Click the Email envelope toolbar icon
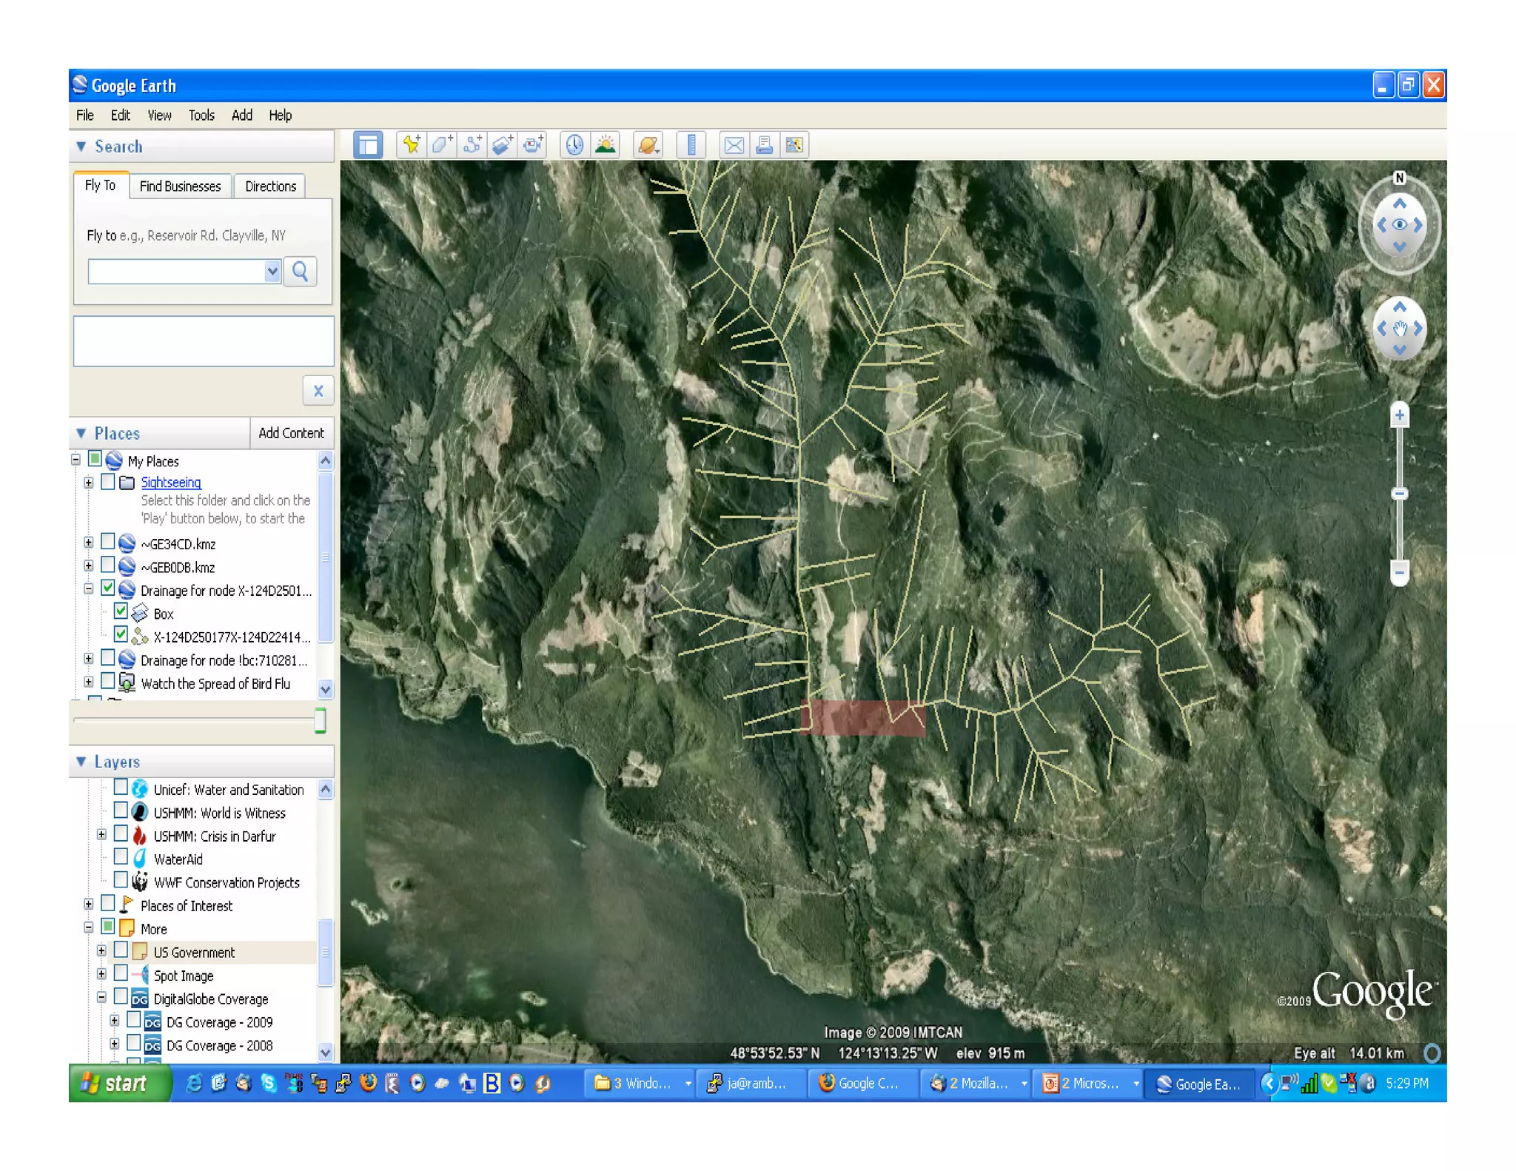 tap(734, 145)
